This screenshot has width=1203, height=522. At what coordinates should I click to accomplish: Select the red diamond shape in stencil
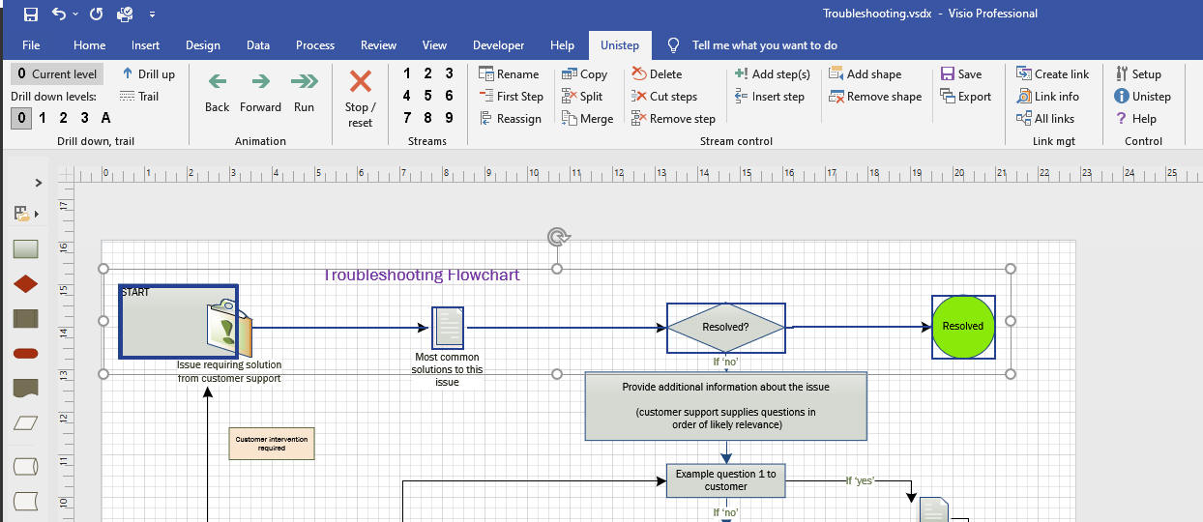pos(26,284)
